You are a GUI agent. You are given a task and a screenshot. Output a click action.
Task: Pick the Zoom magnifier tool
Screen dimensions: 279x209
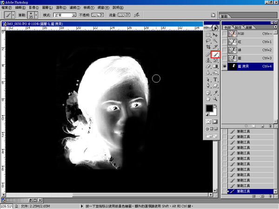pos(215,98)
